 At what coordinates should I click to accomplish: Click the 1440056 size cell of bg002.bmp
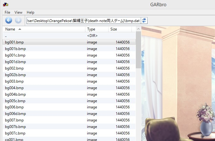[123, 68]
